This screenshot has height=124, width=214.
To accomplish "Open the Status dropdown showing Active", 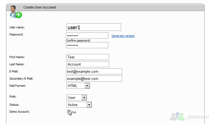I will [x=79, y=105].
